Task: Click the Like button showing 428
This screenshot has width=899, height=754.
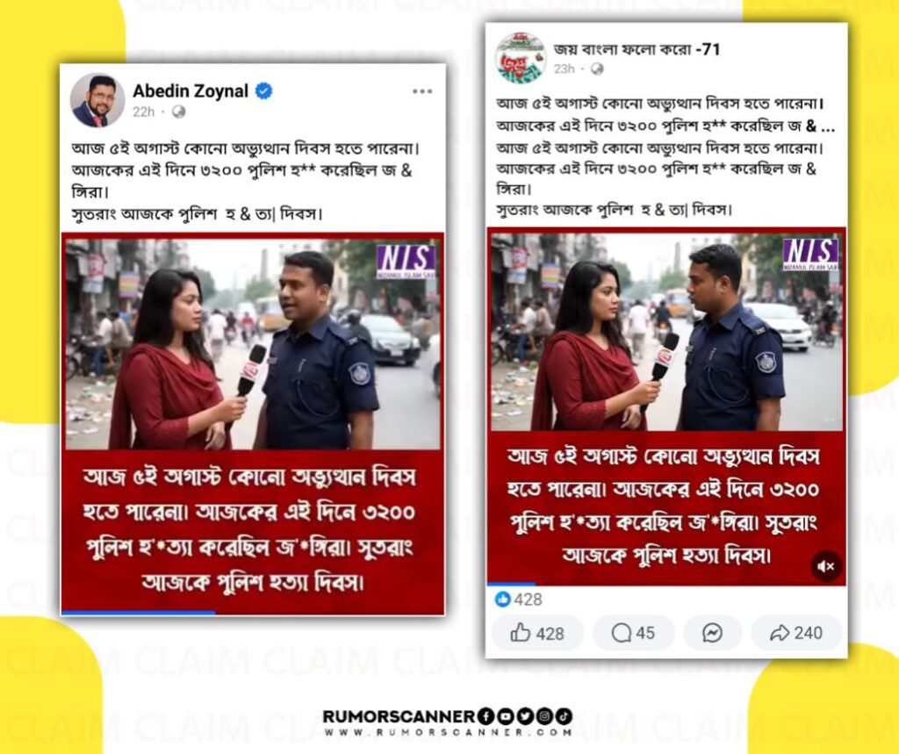Action: (x=537, y=633)
